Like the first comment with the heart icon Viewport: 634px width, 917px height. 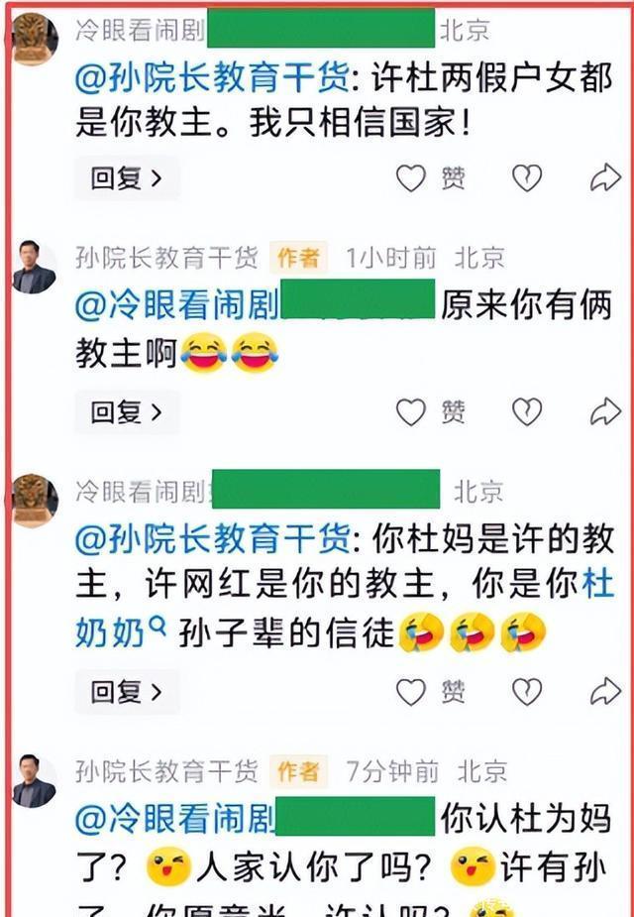tap(411, 177)
